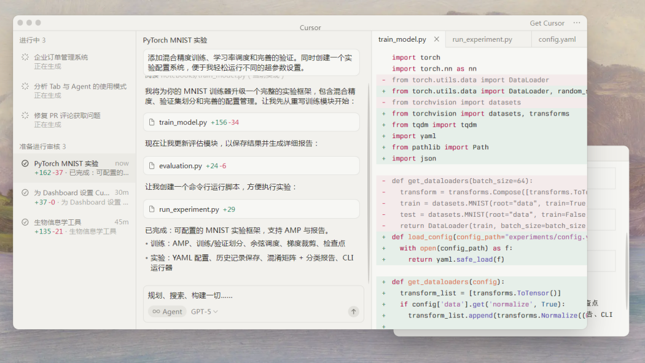Click the 进行中 3 section header
This screenshot has height=363, width=645.
click(x=33, y=40)
